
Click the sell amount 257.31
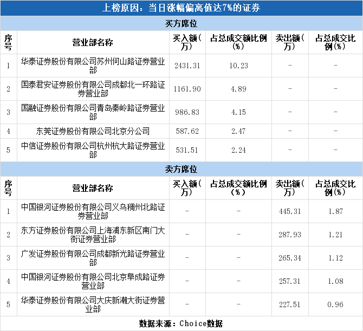[290, 281]
